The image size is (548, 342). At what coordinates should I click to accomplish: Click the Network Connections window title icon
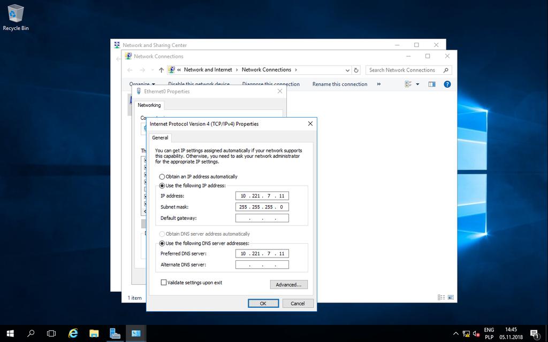pyautogui.click(x=128, y=56)
